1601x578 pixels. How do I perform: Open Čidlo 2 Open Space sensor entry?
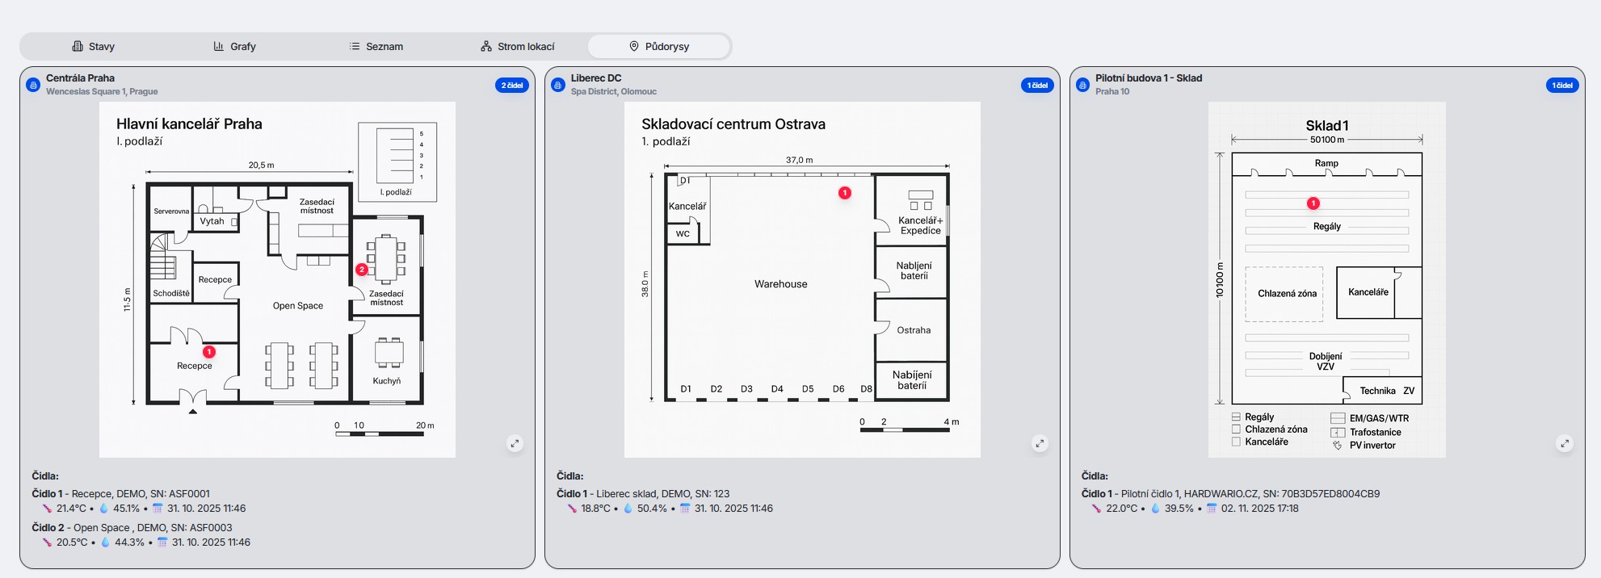(x=132, y=527)
